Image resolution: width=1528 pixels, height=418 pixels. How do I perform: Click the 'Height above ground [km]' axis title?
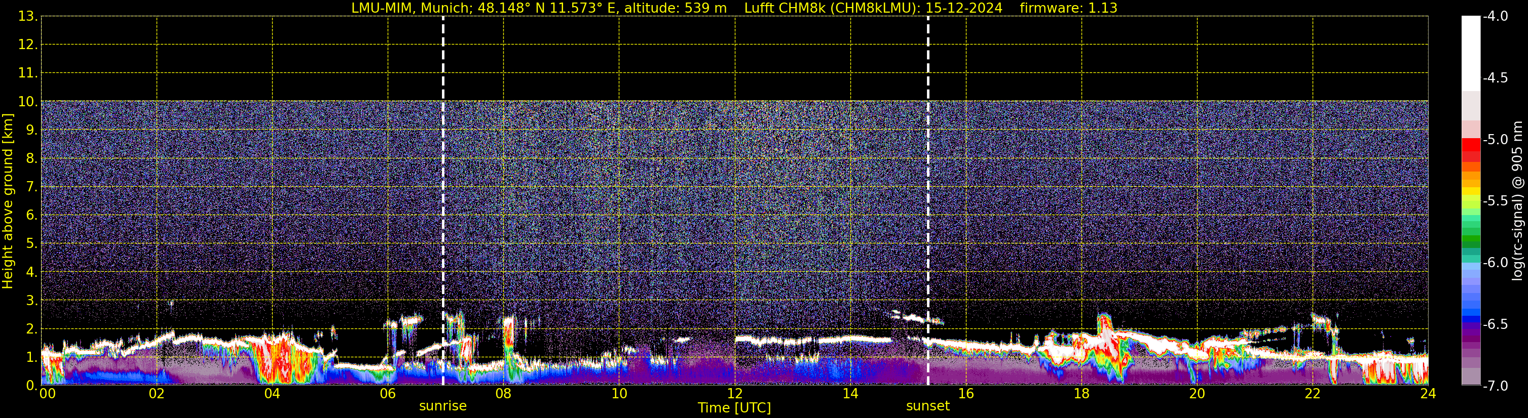click(x=8, y=201)
